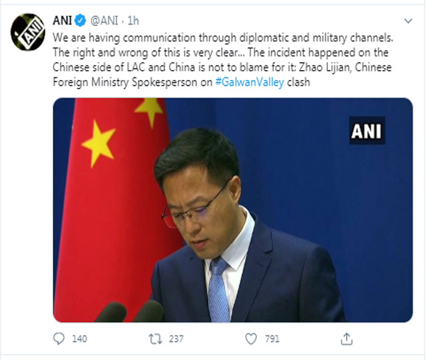434x360 pixels.
Task: Retweet this ANI post
Action: [156, 339]
